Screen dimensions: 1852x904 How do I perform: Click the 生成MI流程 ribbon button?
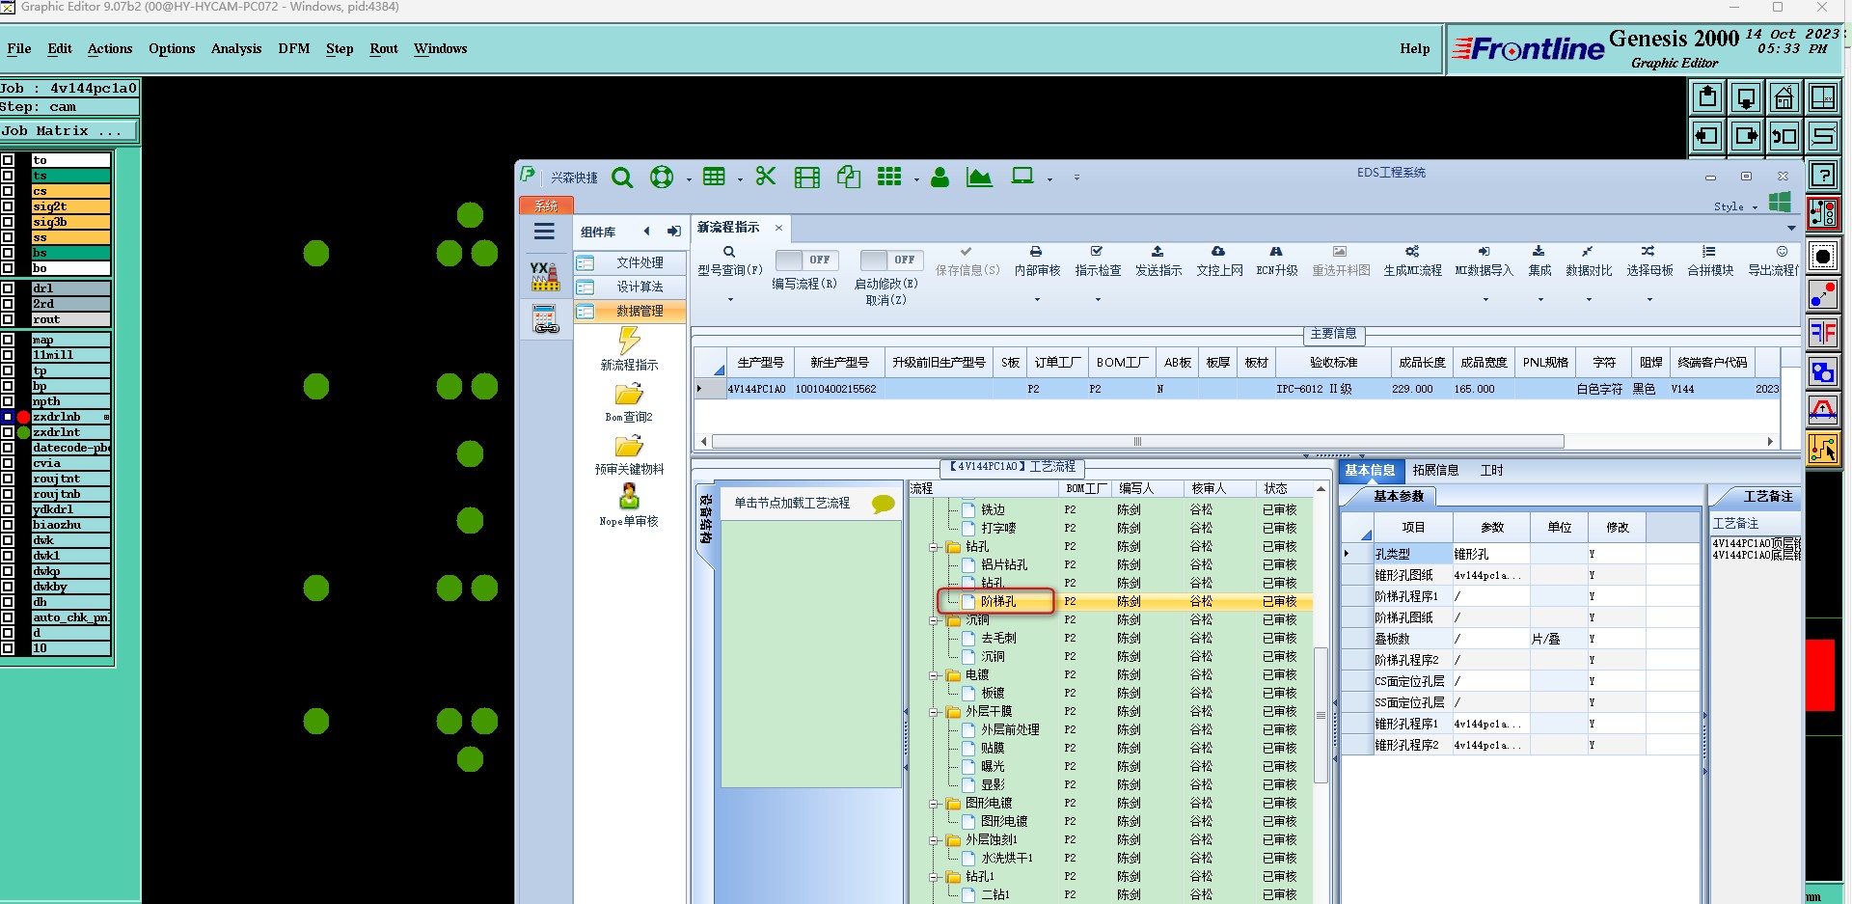(x=1412, y=261)
